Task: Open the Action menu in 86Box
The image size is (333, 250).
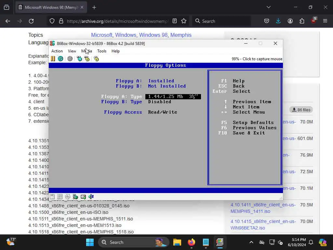Action: (57, 51)
